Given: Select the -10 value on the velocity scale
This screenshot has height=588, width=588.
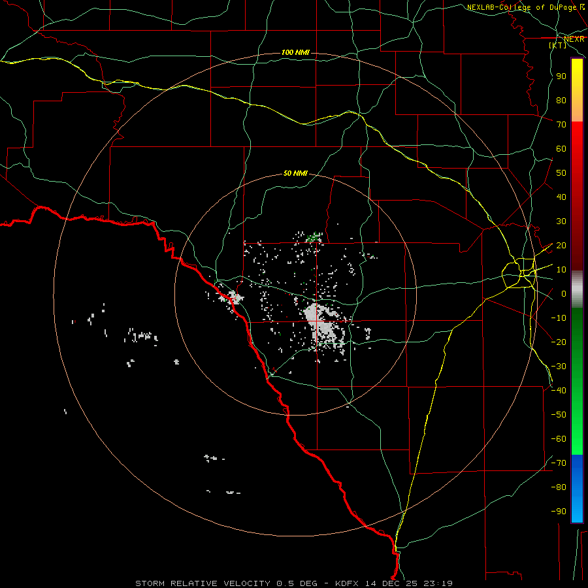Looking at the screenshot, I should pyautogui.click(x=559, y=318).
